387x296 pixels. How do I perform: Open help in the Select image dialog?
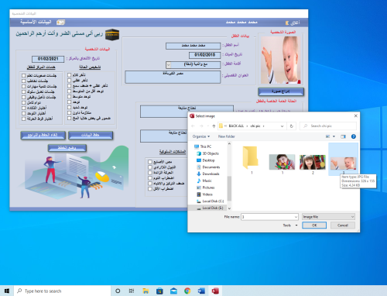[354, 136]
